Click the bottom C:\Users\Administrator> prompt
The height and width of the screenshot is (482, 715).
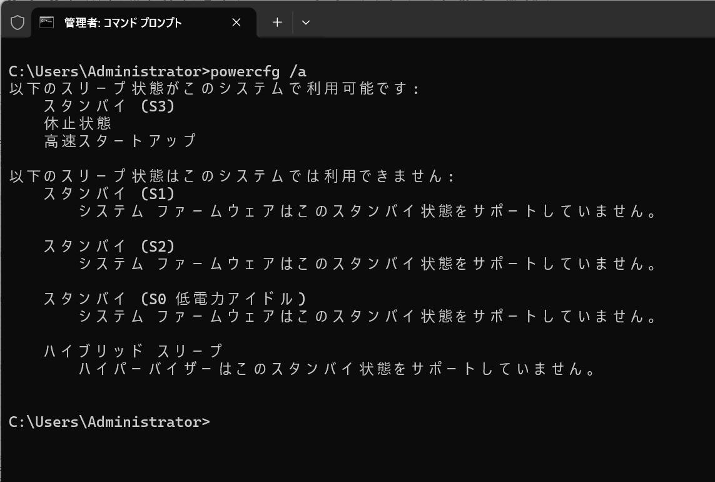(x=109, y=422)
